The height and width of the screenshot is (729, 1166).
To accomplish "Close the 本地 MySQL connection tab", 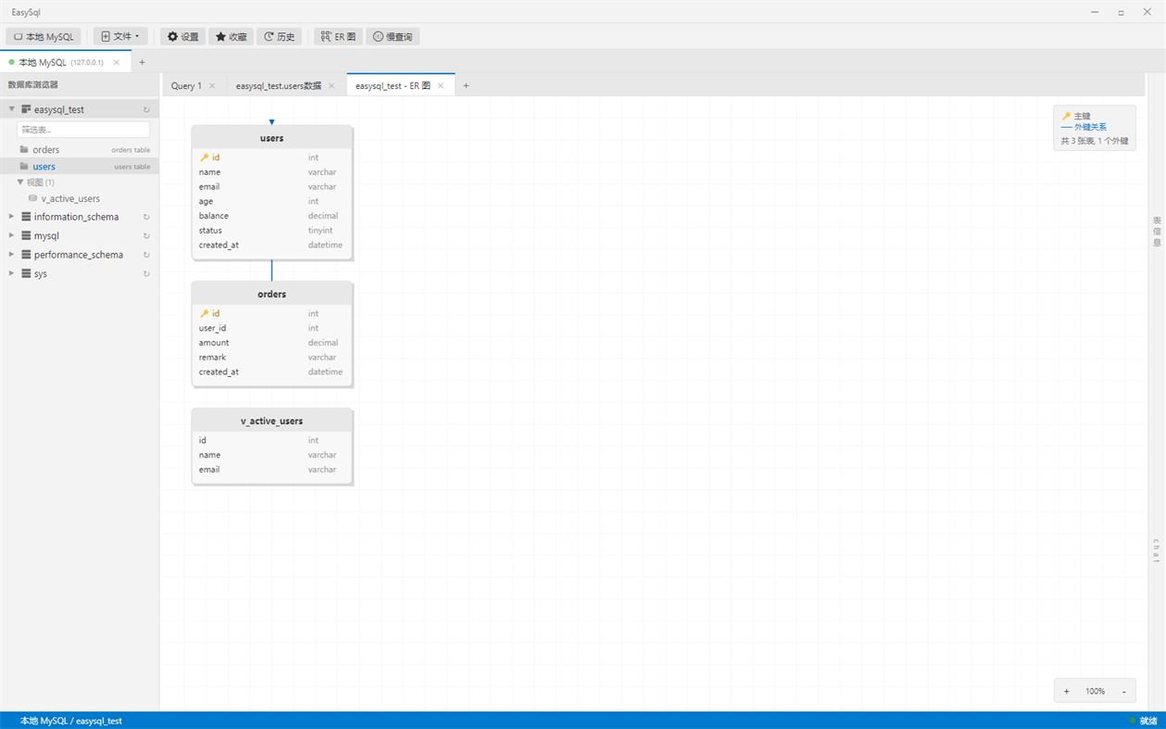I will 117,62.
